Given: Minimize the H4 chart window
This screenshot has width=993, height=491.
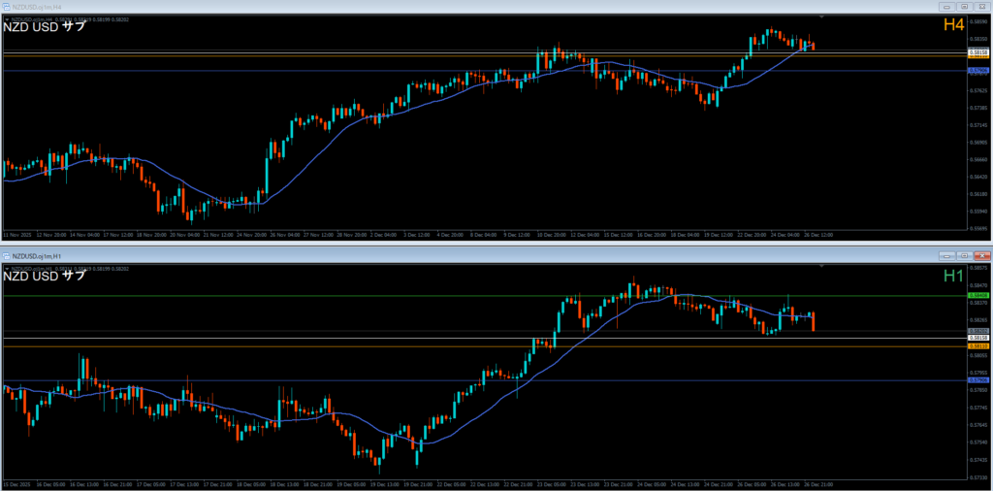Looking at the screenshot, I should [x=946, y=7].
